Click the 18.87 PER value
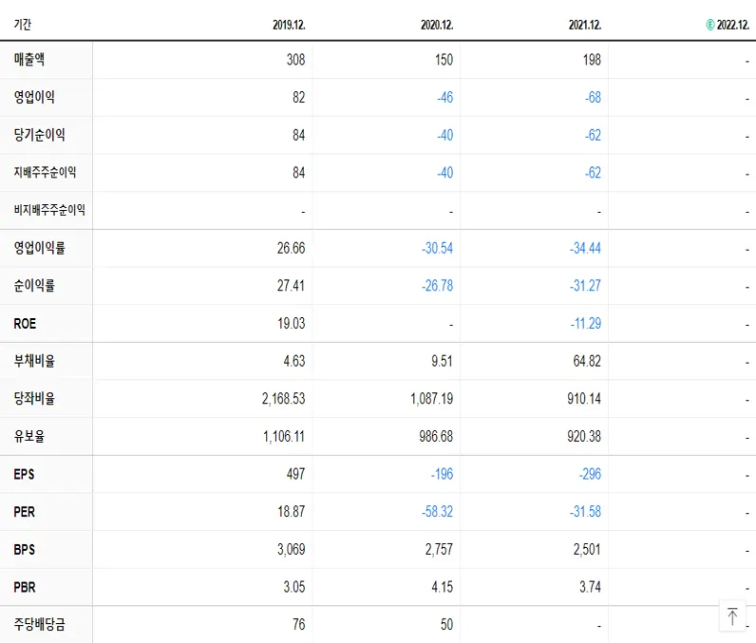Viewport: 756px width, 643px height. click(x=292, y=511)
